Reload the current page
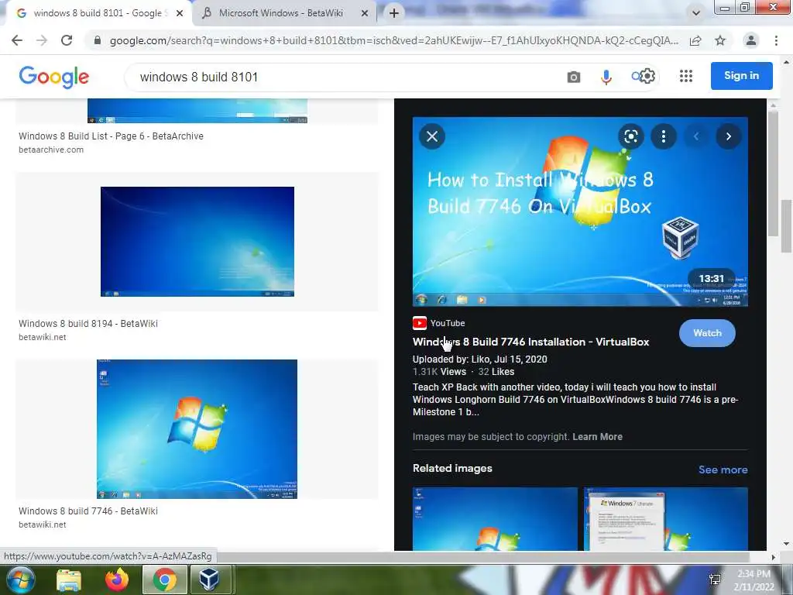 point(67,40)
